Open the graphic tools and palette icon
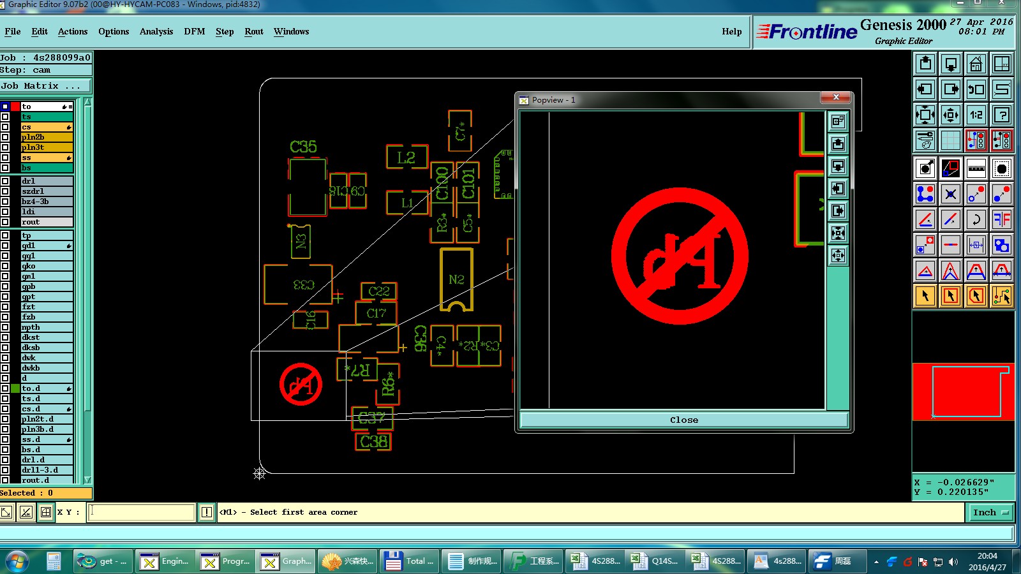This screenshot has width=1021, height=574. (925, 140)
